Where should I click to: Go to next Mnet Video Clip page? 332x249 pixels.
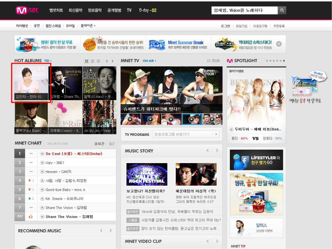click(217, 241)
